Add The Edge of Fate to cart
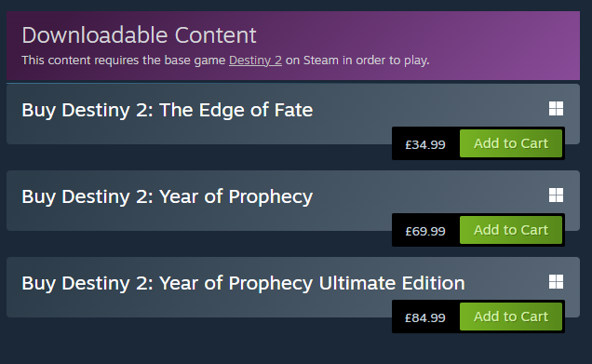This screenshot has width=592, height=364. coord(511,143)
